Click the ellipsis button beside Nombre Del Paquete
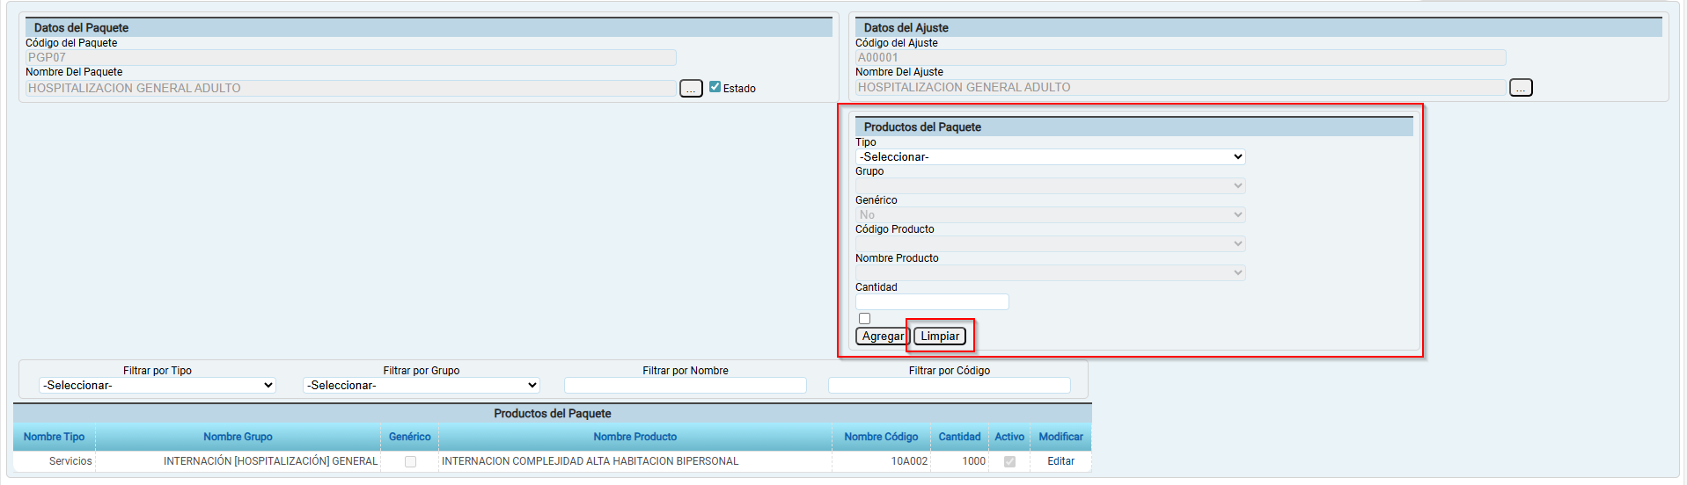The height and width of the screenshot is (485, 1687). click(691, 89)
